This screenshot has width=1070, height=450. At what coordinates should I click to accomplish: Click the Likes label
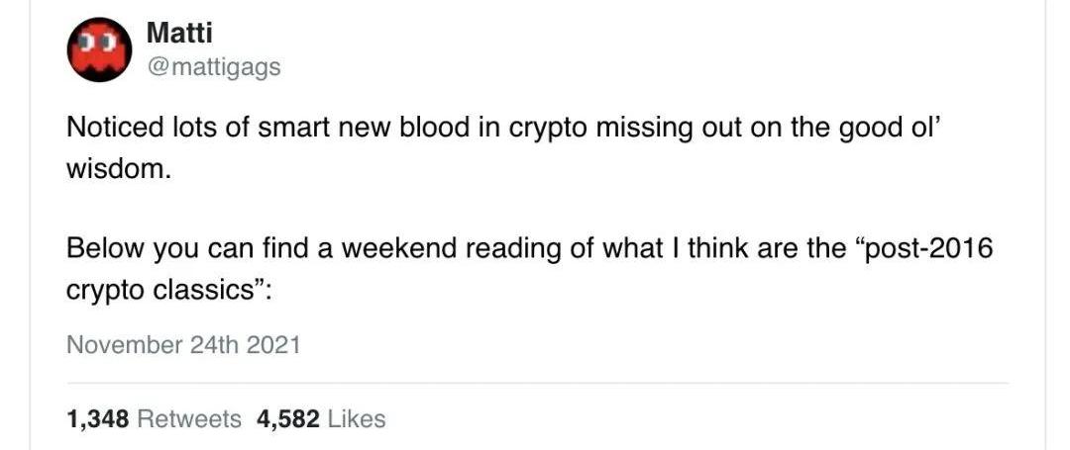pos(357,418)
